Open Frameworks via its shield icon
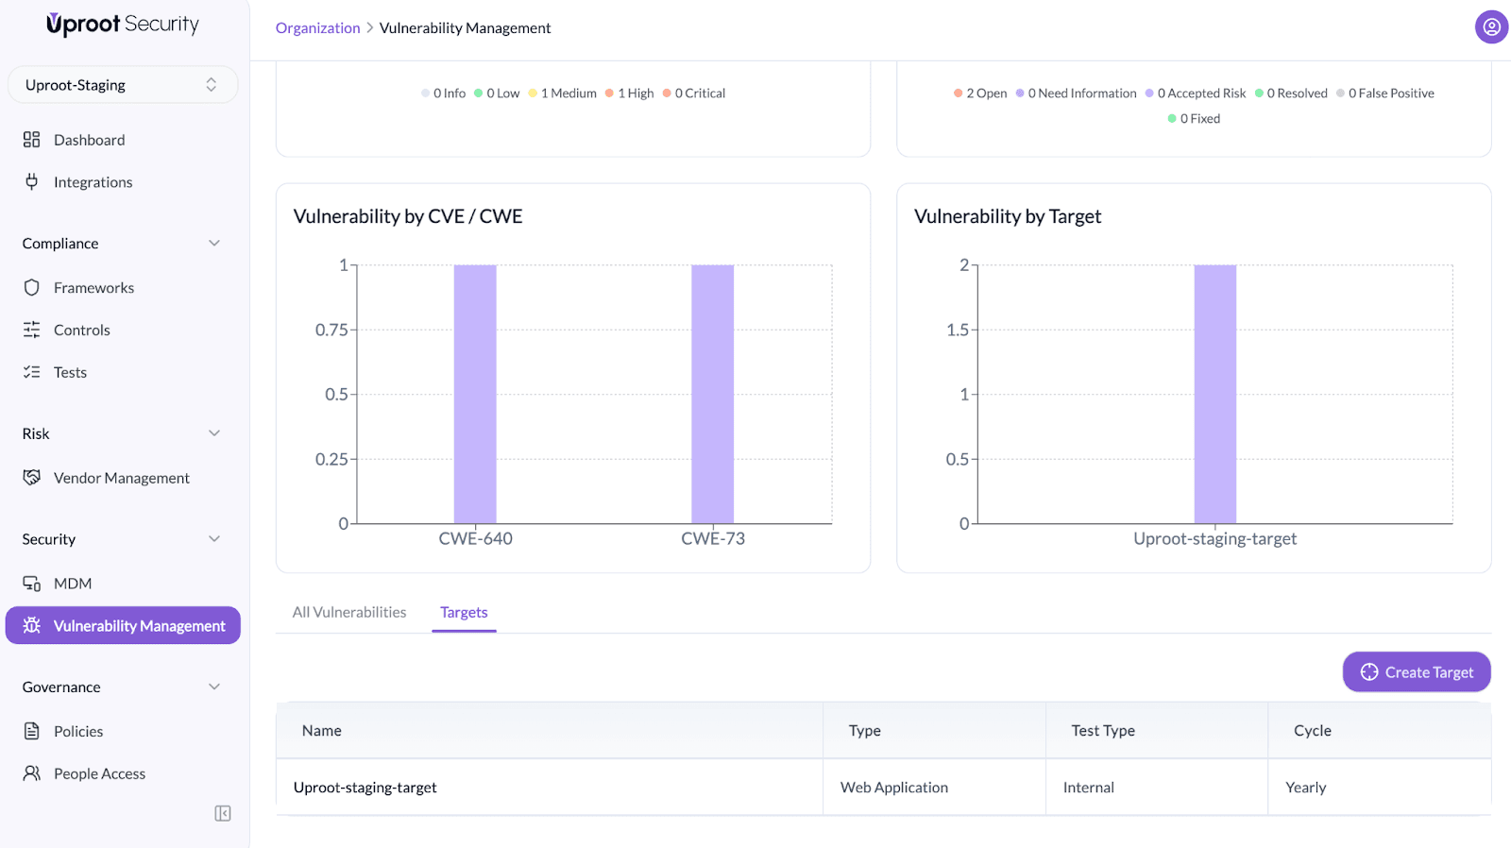 [31, 287]
